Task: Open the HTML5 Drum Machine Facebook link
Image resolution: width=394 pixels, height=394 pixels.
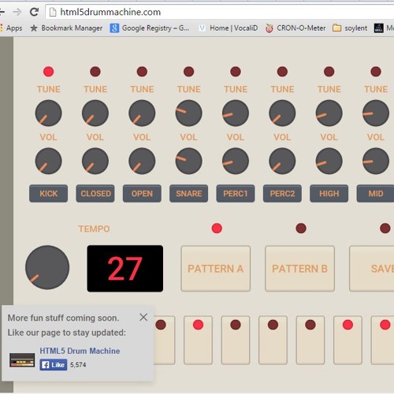Action: pyautogui.click(x=80, y=351)
